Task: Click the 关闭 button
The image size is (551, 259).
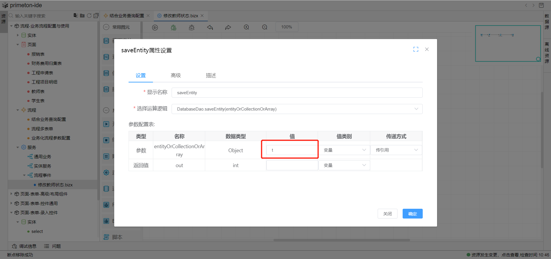Action: pyautogui.click(x=387, y=214)
